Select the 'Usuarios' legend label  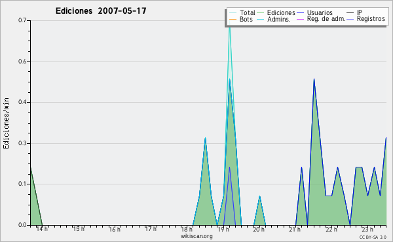coord(320,12)
